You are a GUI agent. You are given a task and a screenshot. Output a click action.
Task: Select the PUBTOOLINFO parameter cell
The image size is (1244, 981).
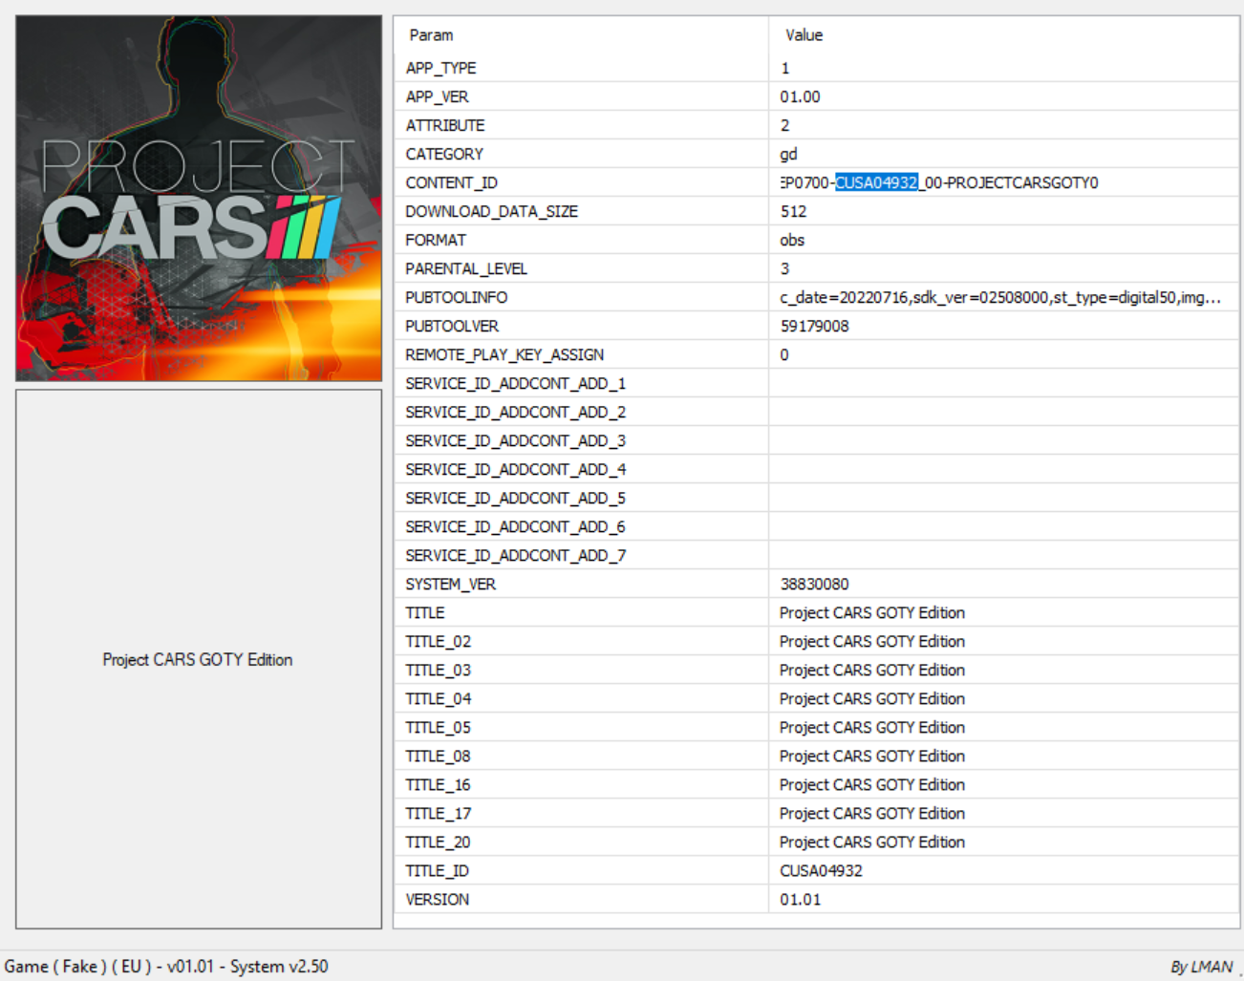pos(581,297)
